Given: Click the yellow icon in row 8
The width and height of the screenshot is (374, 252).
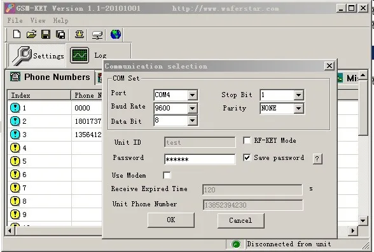Looking at the screenshot, I should coord(15,201).
